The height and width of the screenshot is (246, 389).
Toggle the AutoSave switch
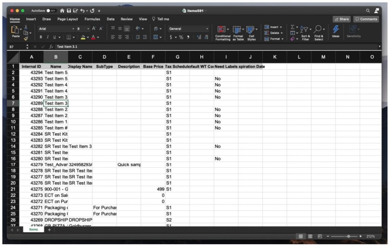(x=52, y=11)
